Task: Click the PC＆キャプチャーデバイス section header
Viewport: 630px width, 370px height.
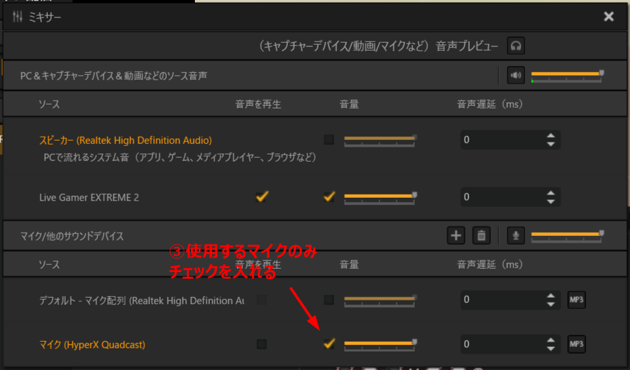Action: [x=114, y=76]
